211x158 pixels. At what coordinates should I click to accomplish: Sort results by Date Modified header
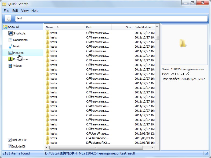(x=144, y=27)
